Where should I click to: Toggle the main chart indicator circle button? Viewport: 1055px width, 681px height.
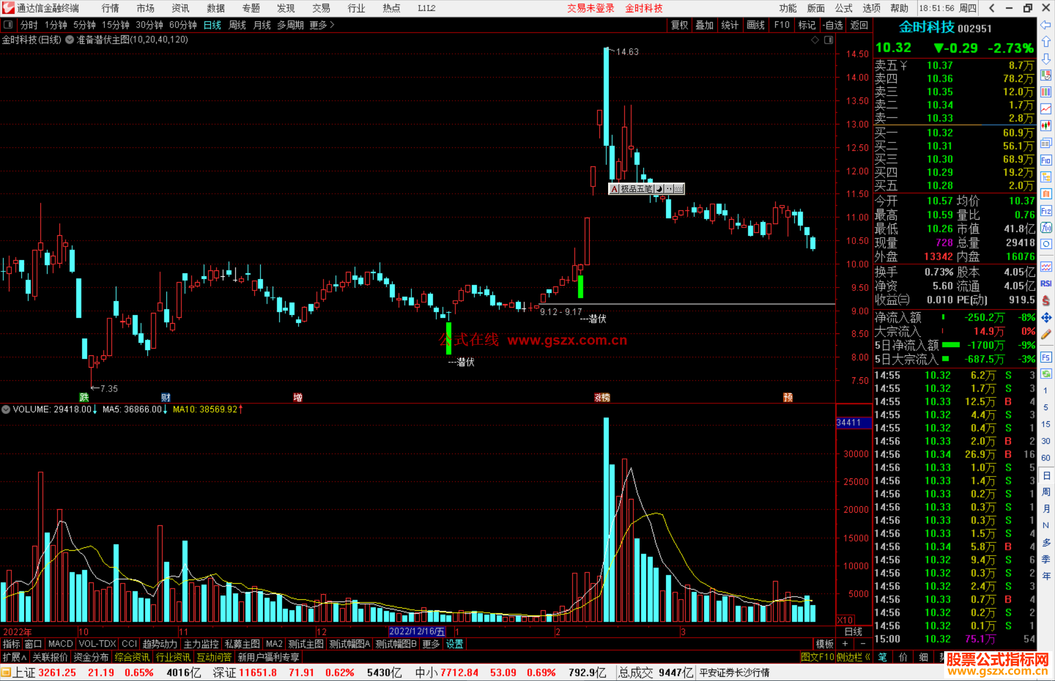click(70, 40)
